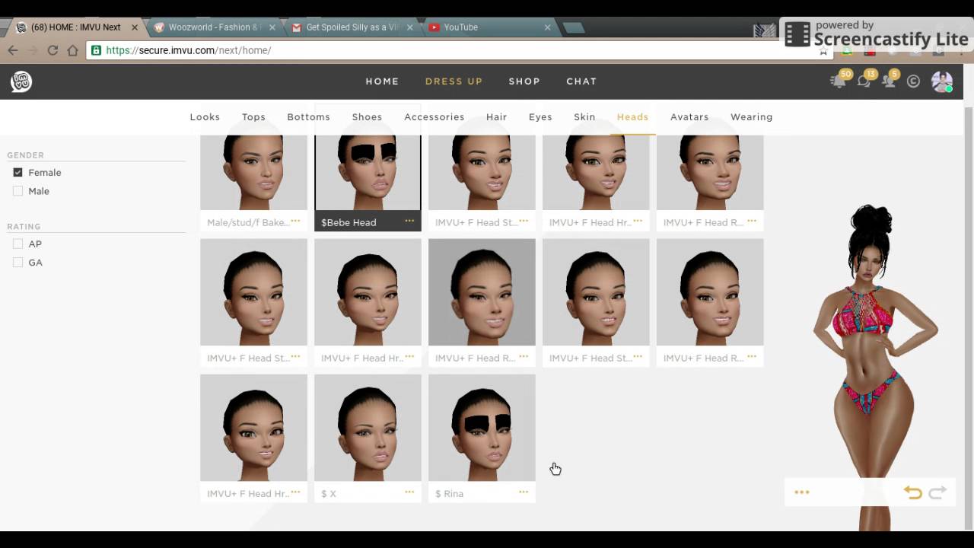Viewport: 974px width, 548px height.
Task: Go to HOME in top navigation
Action: pyautogui.click(x=382, y=81)
